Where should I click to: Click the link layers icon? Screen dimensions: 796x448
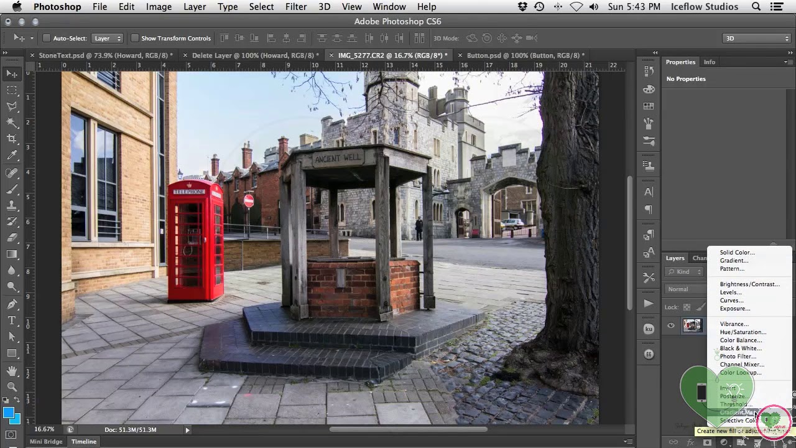[x=673, y=442]
